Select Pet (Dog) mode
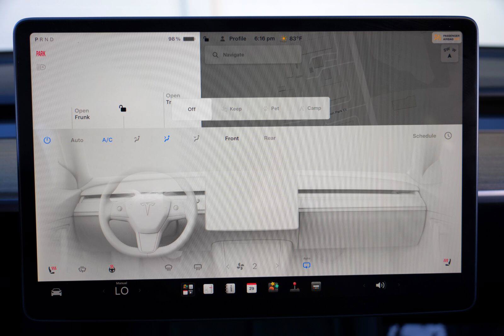504x336 pixels. (x=271, y=108)
